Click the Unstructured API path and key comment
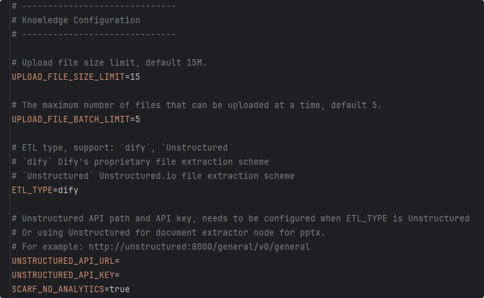Image resolution: width=484 pixels, height=298 pixels. point(241,219)
